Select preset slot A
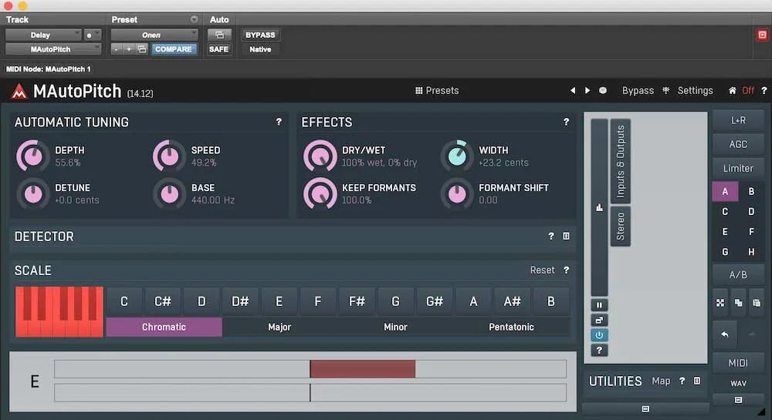 point(725,192)
